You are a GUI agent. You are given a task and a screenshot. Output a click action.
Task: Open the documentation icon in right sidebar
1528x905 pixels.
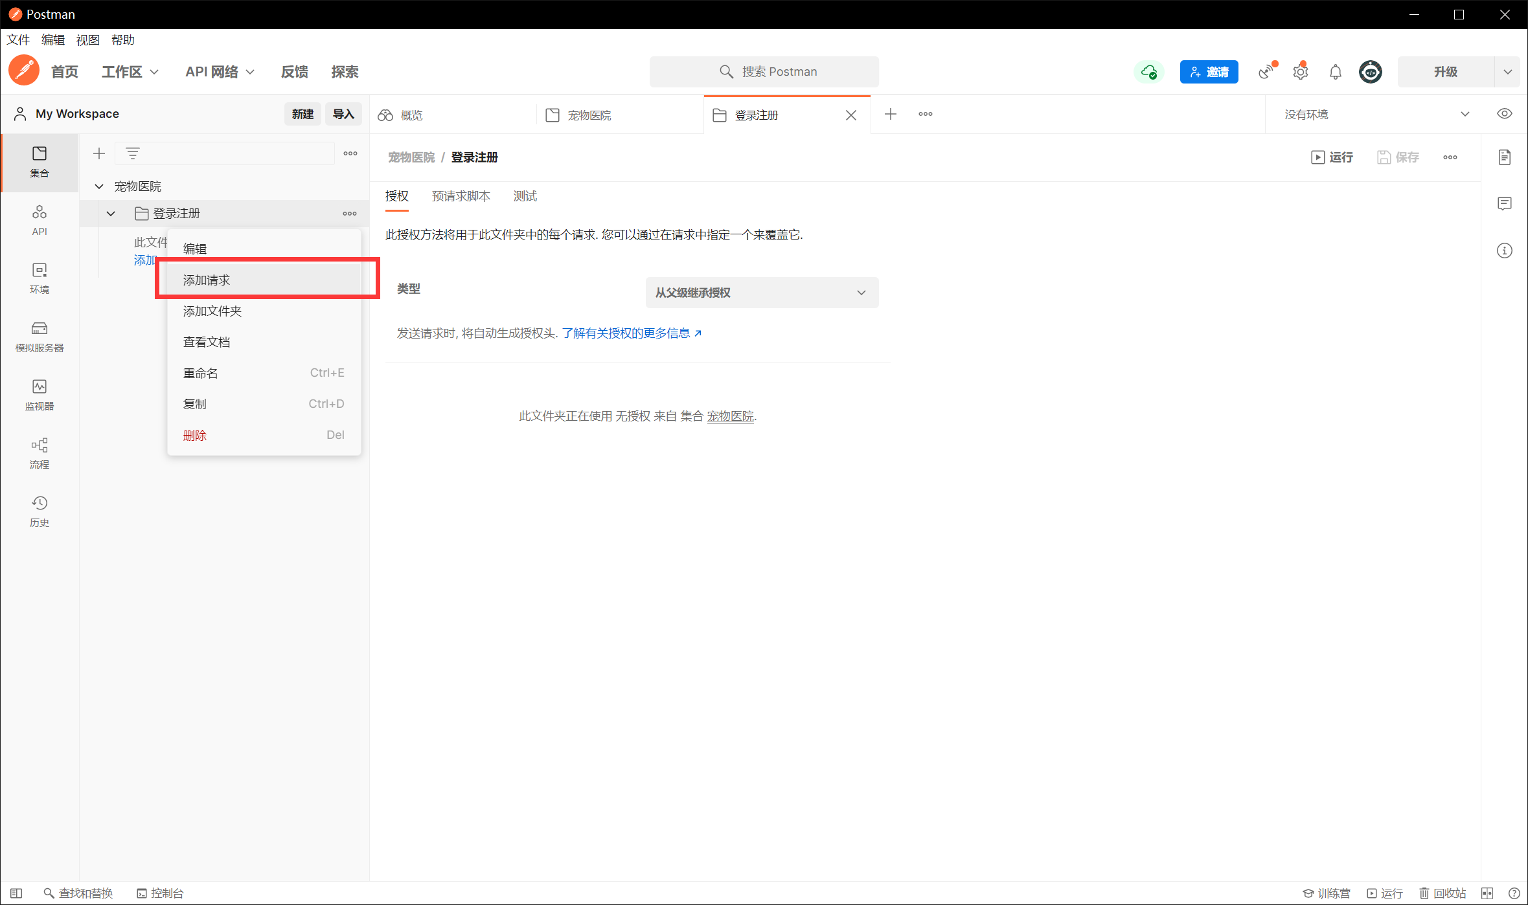click(x=1504, y=157)
